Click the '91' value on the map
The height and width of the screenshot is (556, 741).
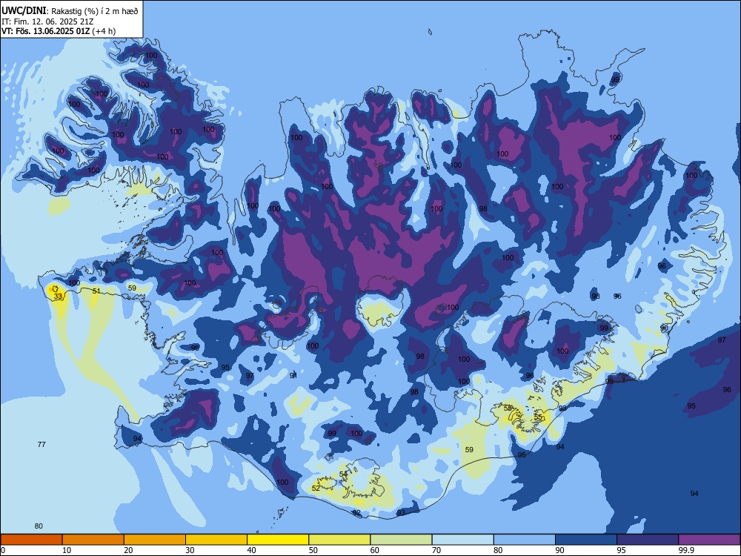pyautogui.click(x=293, y=375)
